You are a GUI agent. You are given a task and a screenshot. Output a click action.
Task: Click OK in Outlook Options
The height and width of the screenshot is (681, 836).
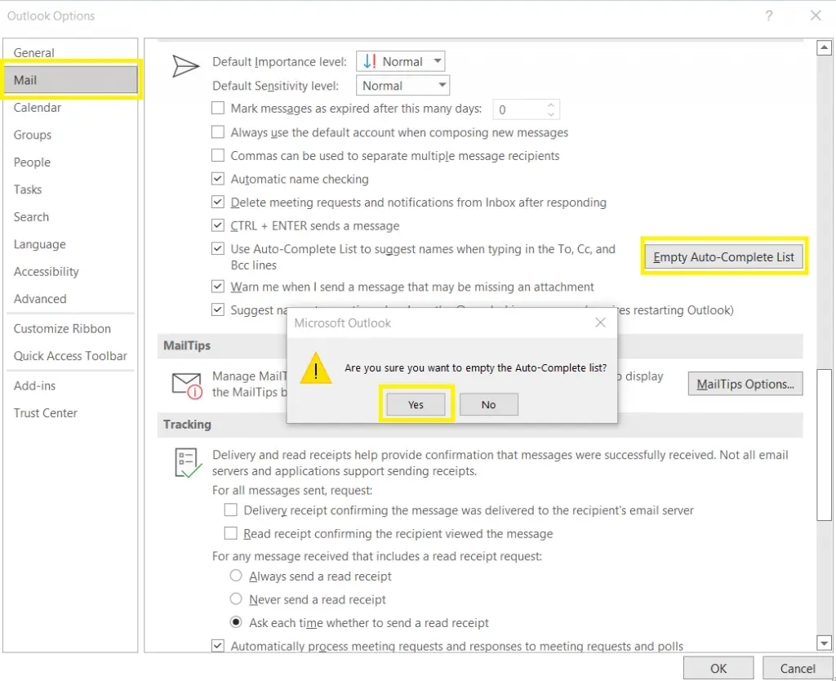click(x=718, y=668)
